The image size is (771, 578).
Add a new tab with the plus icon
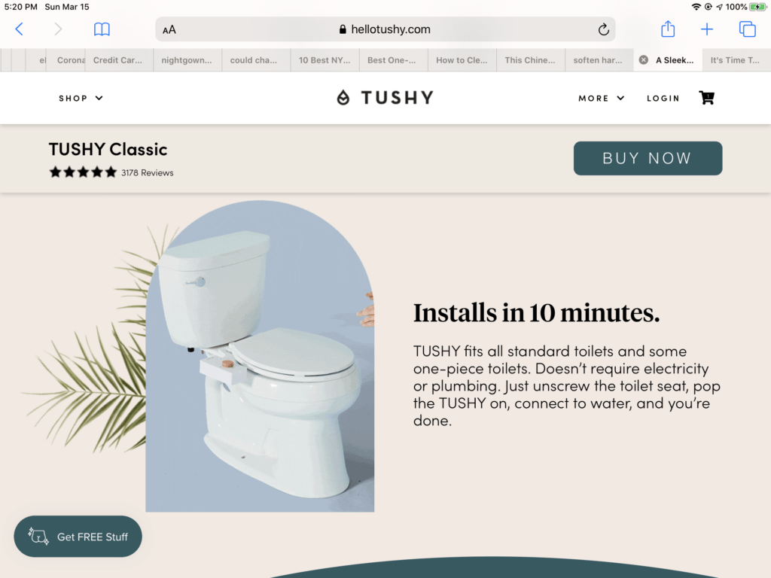pyautogui.click(x=706, y=29)
